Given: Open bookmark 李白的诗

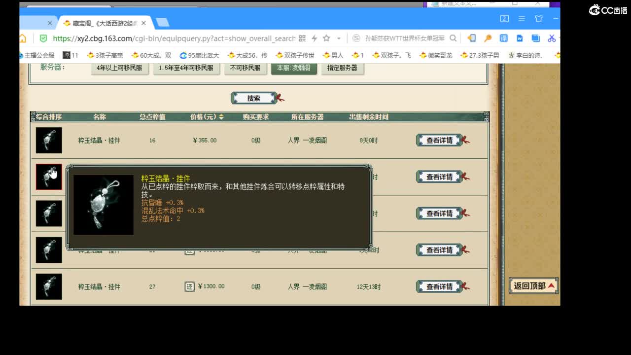Looking at the screenshot, I should [526, 55].
